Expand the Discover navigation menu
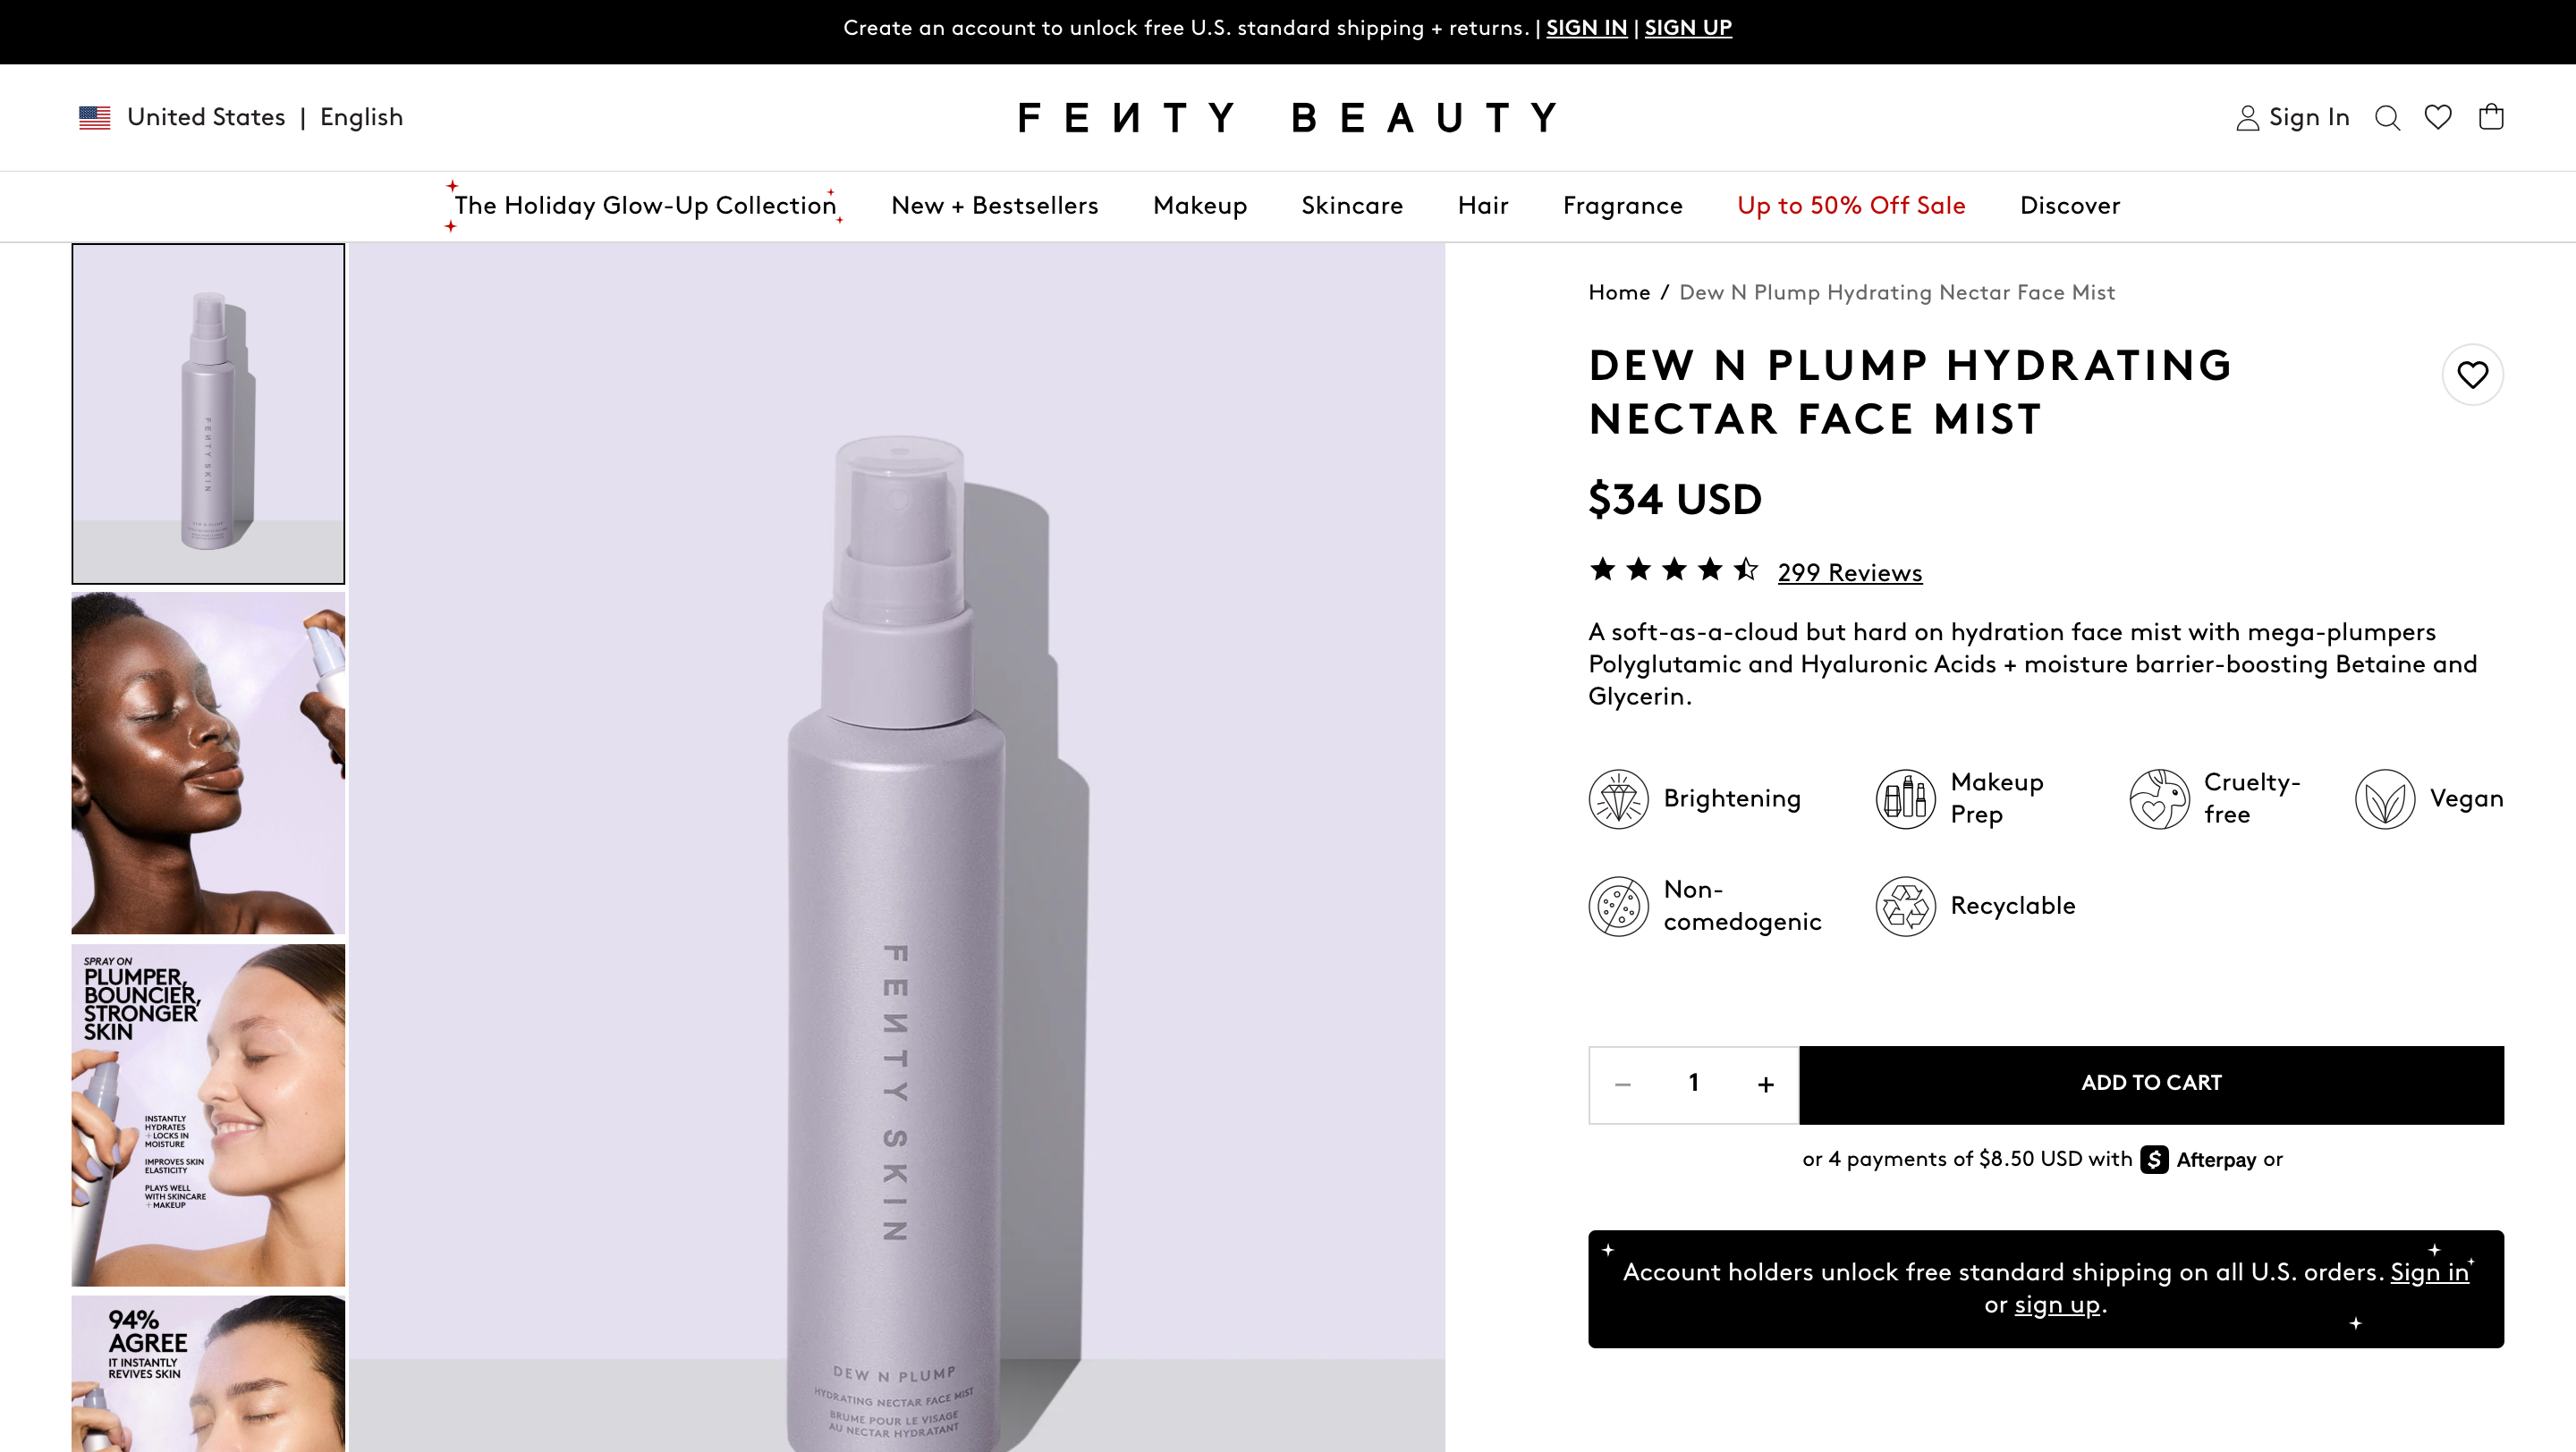Image resolution: width=2576 pixels, height=1452 pixels. (x=2069, y=206)
